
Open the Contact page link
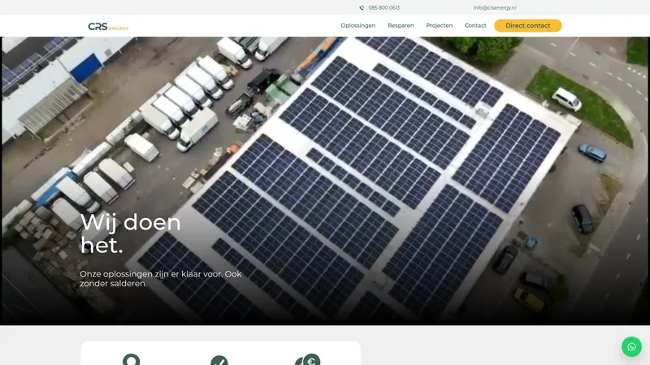[x=475, y=26]
